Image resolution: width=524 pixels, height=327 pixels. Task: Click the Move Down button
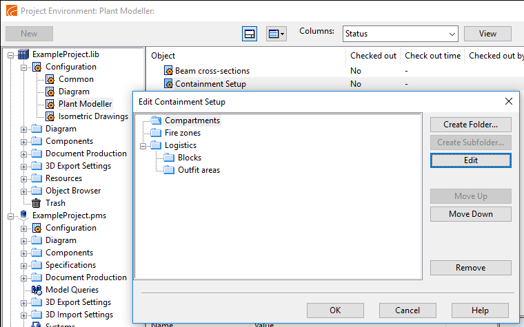tap(470, 214)
